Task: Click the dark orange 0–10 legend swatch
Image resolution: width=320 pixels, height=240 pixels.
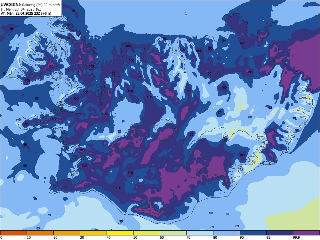Action: click(x=13, y=233)
